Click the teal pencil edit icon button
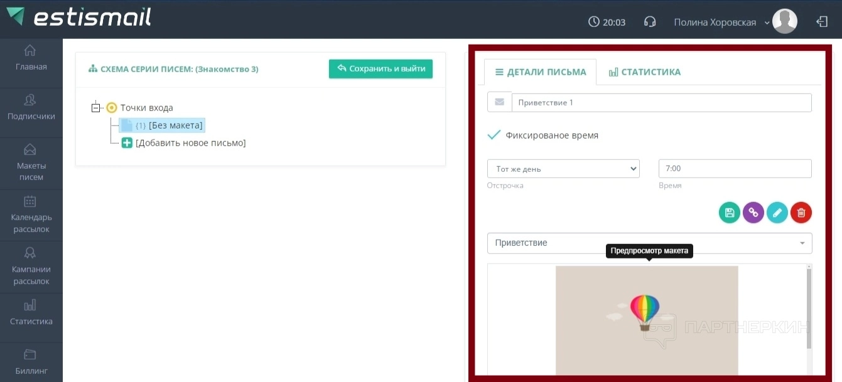The image size is (842, 382). point(777,213)
